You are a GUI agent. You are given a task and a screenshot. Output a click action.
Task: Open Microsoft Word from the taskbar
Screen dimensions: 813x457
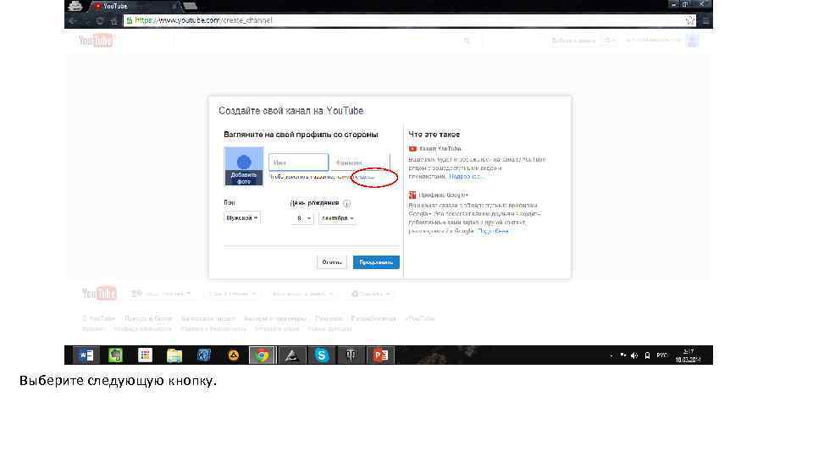point(86,355)
